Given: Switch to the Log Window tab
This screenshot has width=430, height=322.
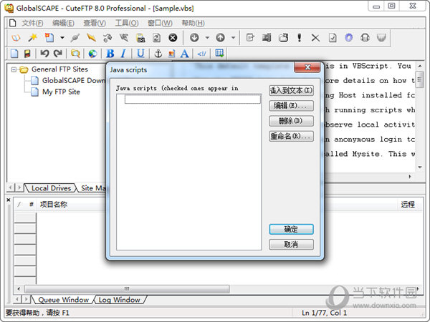Looking at the screenshot, I should 119,300.
